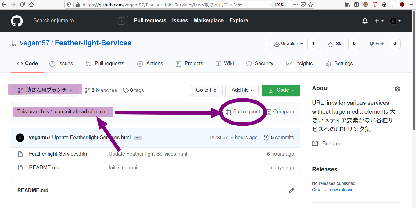Toggle Unwatch for this repository
Image resolution: width=416 pixels, height=208 pixels.
click(288, 44)
